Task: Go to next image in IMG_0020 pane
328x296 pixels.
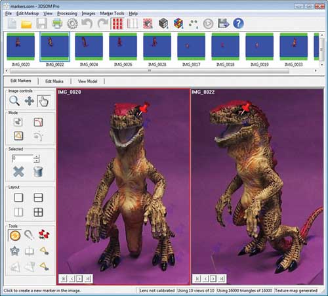Action: tap(79, 279)
